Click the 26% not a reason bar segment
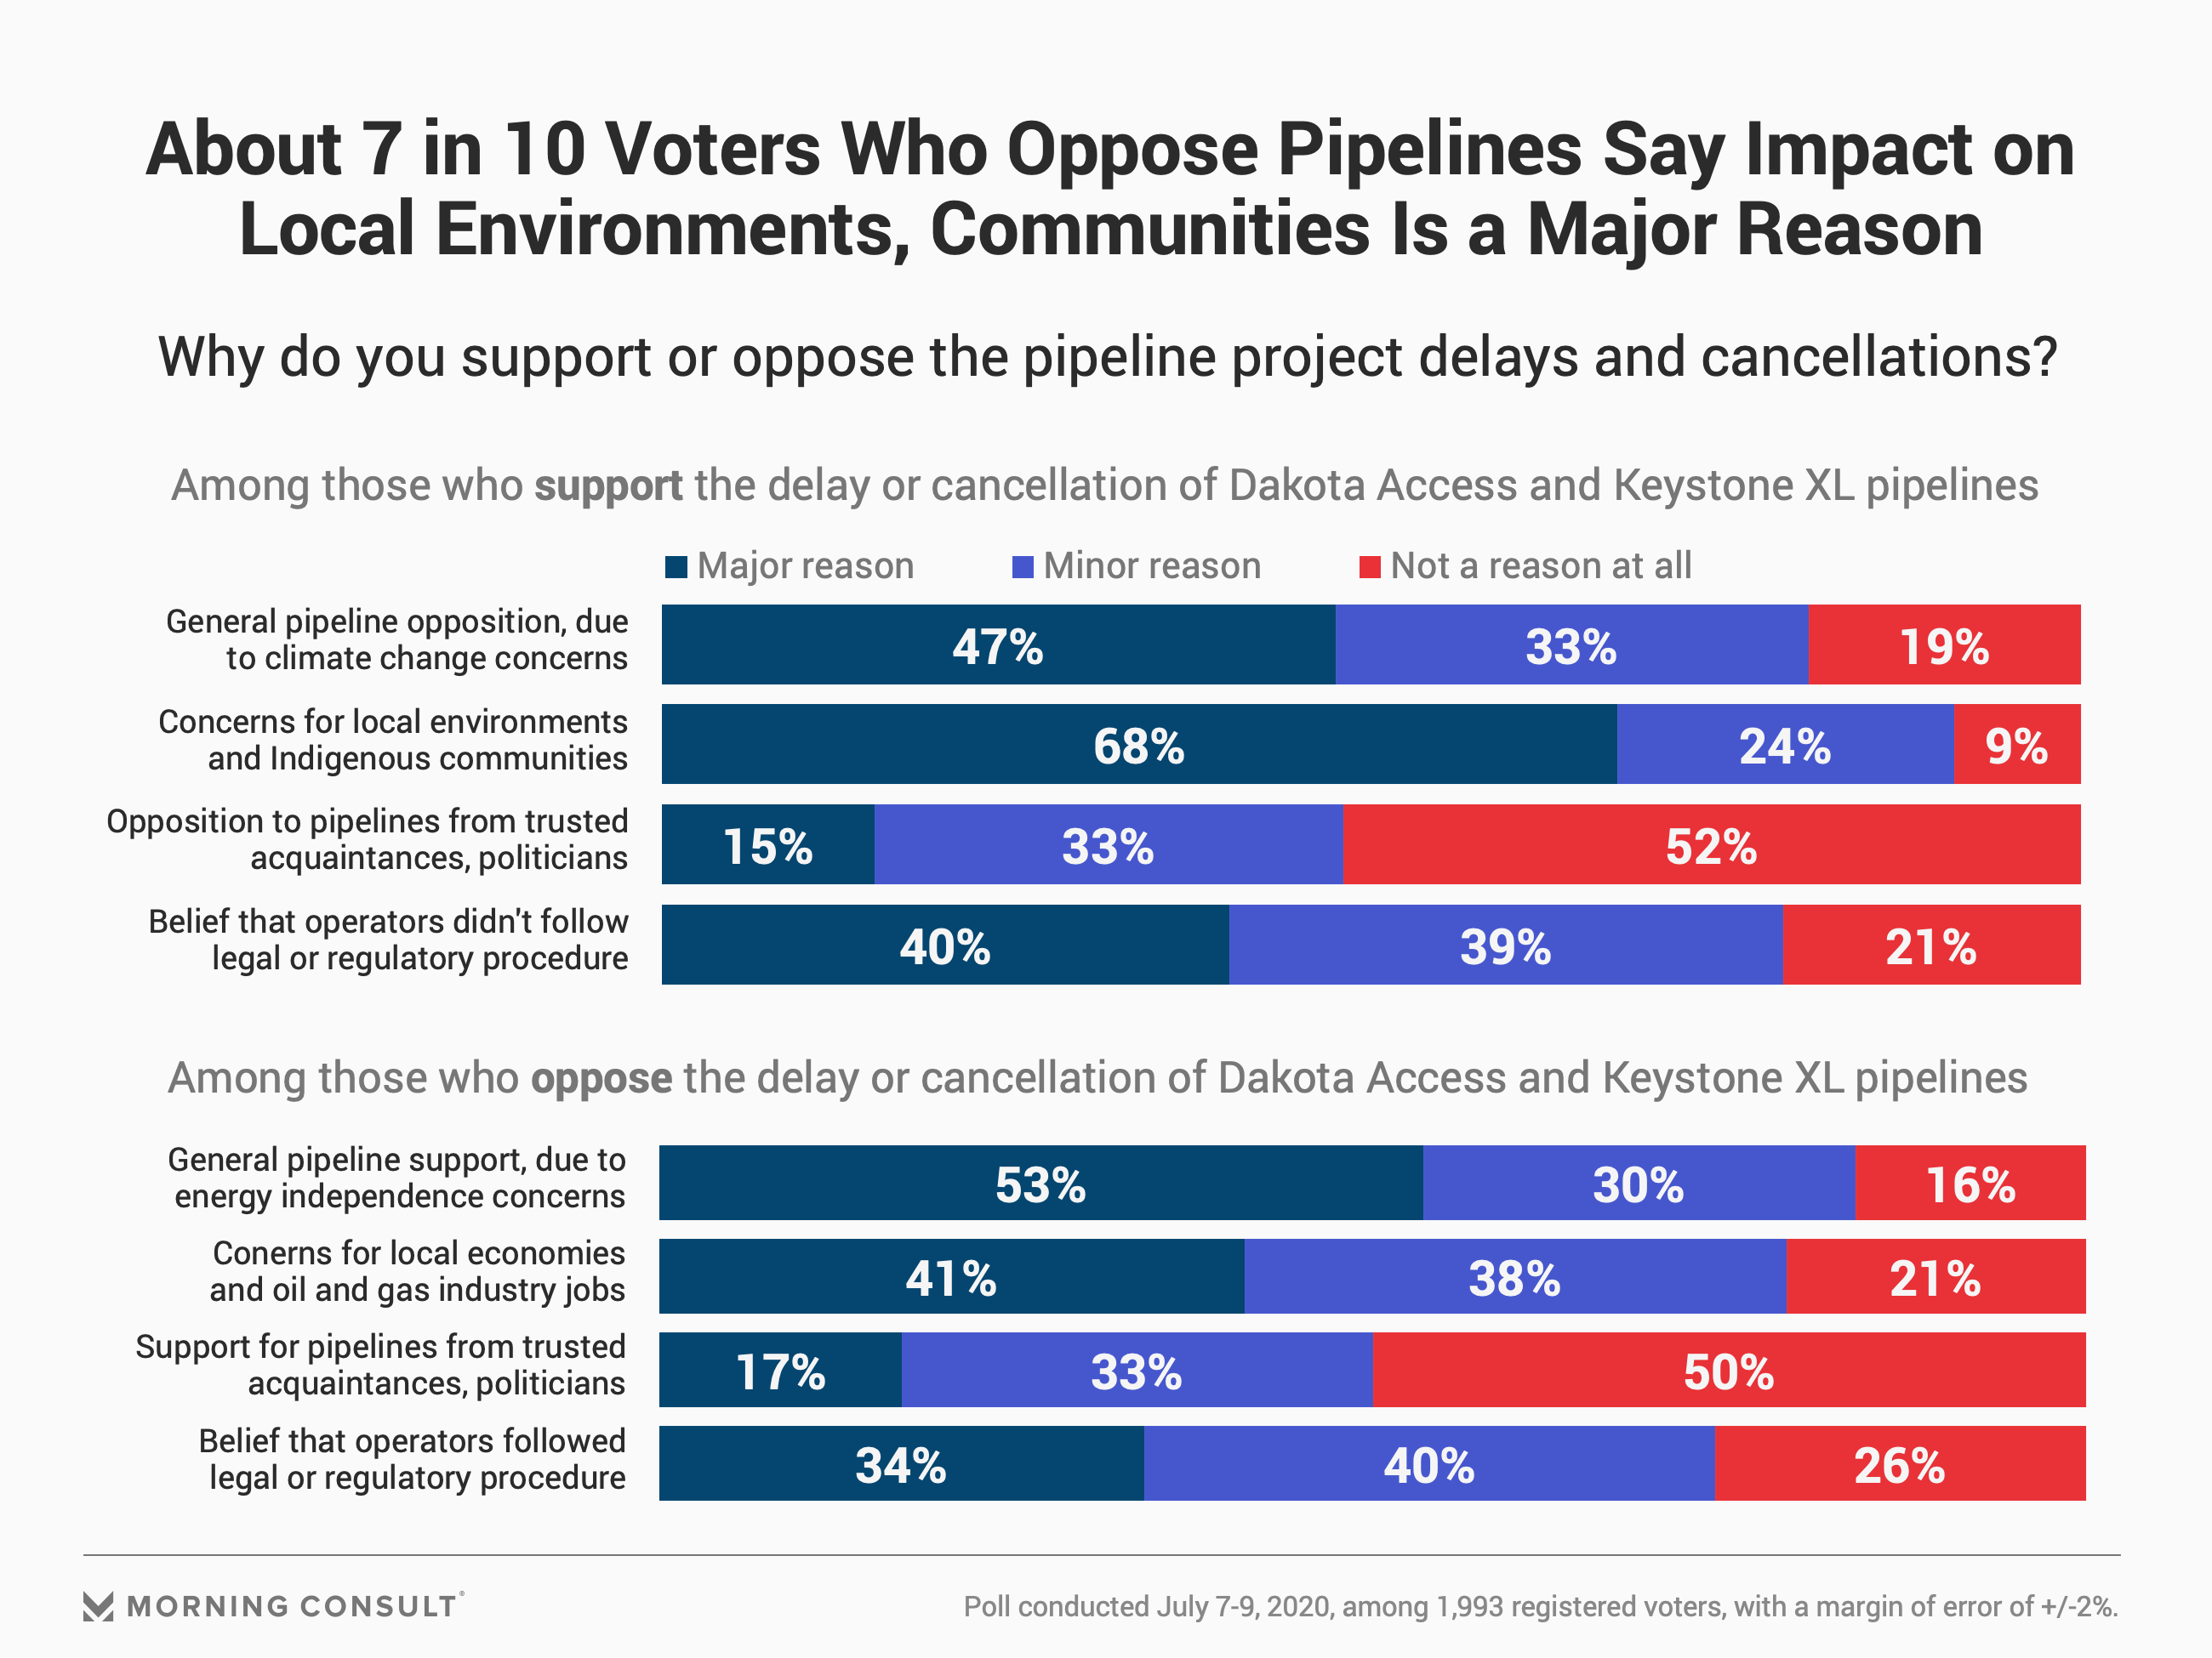Screen dimensions: 2212x1658 1900,1463
